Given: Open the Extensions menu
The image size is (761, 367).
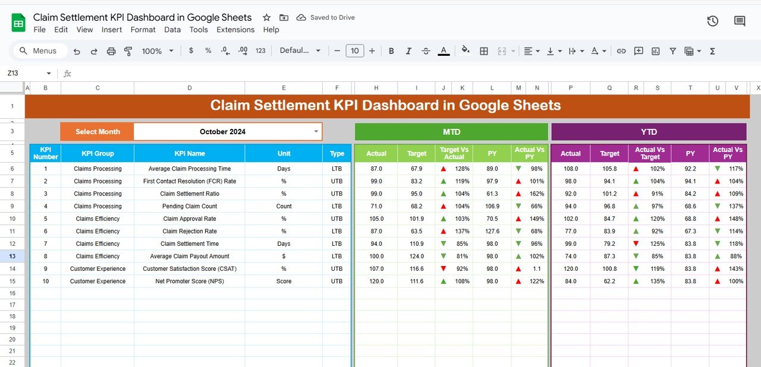Looking at the screenshot, I should (235, 30).
